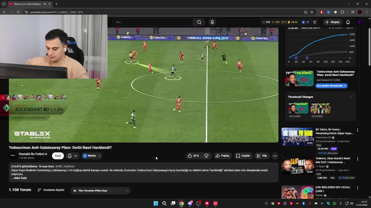
Task: Click the Katıl join button
Action: pos(58,156)
